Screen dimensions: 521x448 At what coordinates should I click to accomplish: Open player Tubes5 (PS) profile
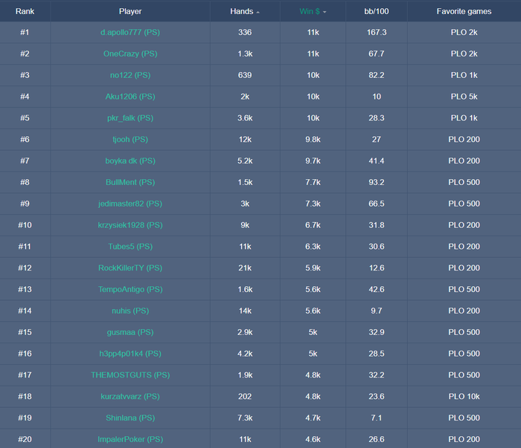(130, 247)
